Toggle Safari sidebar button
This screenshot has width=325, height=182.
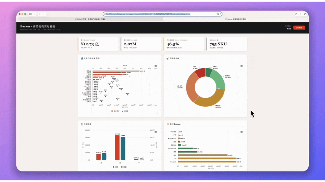(x=31, y=14)
